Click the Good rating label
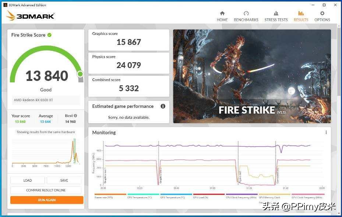 46,89
